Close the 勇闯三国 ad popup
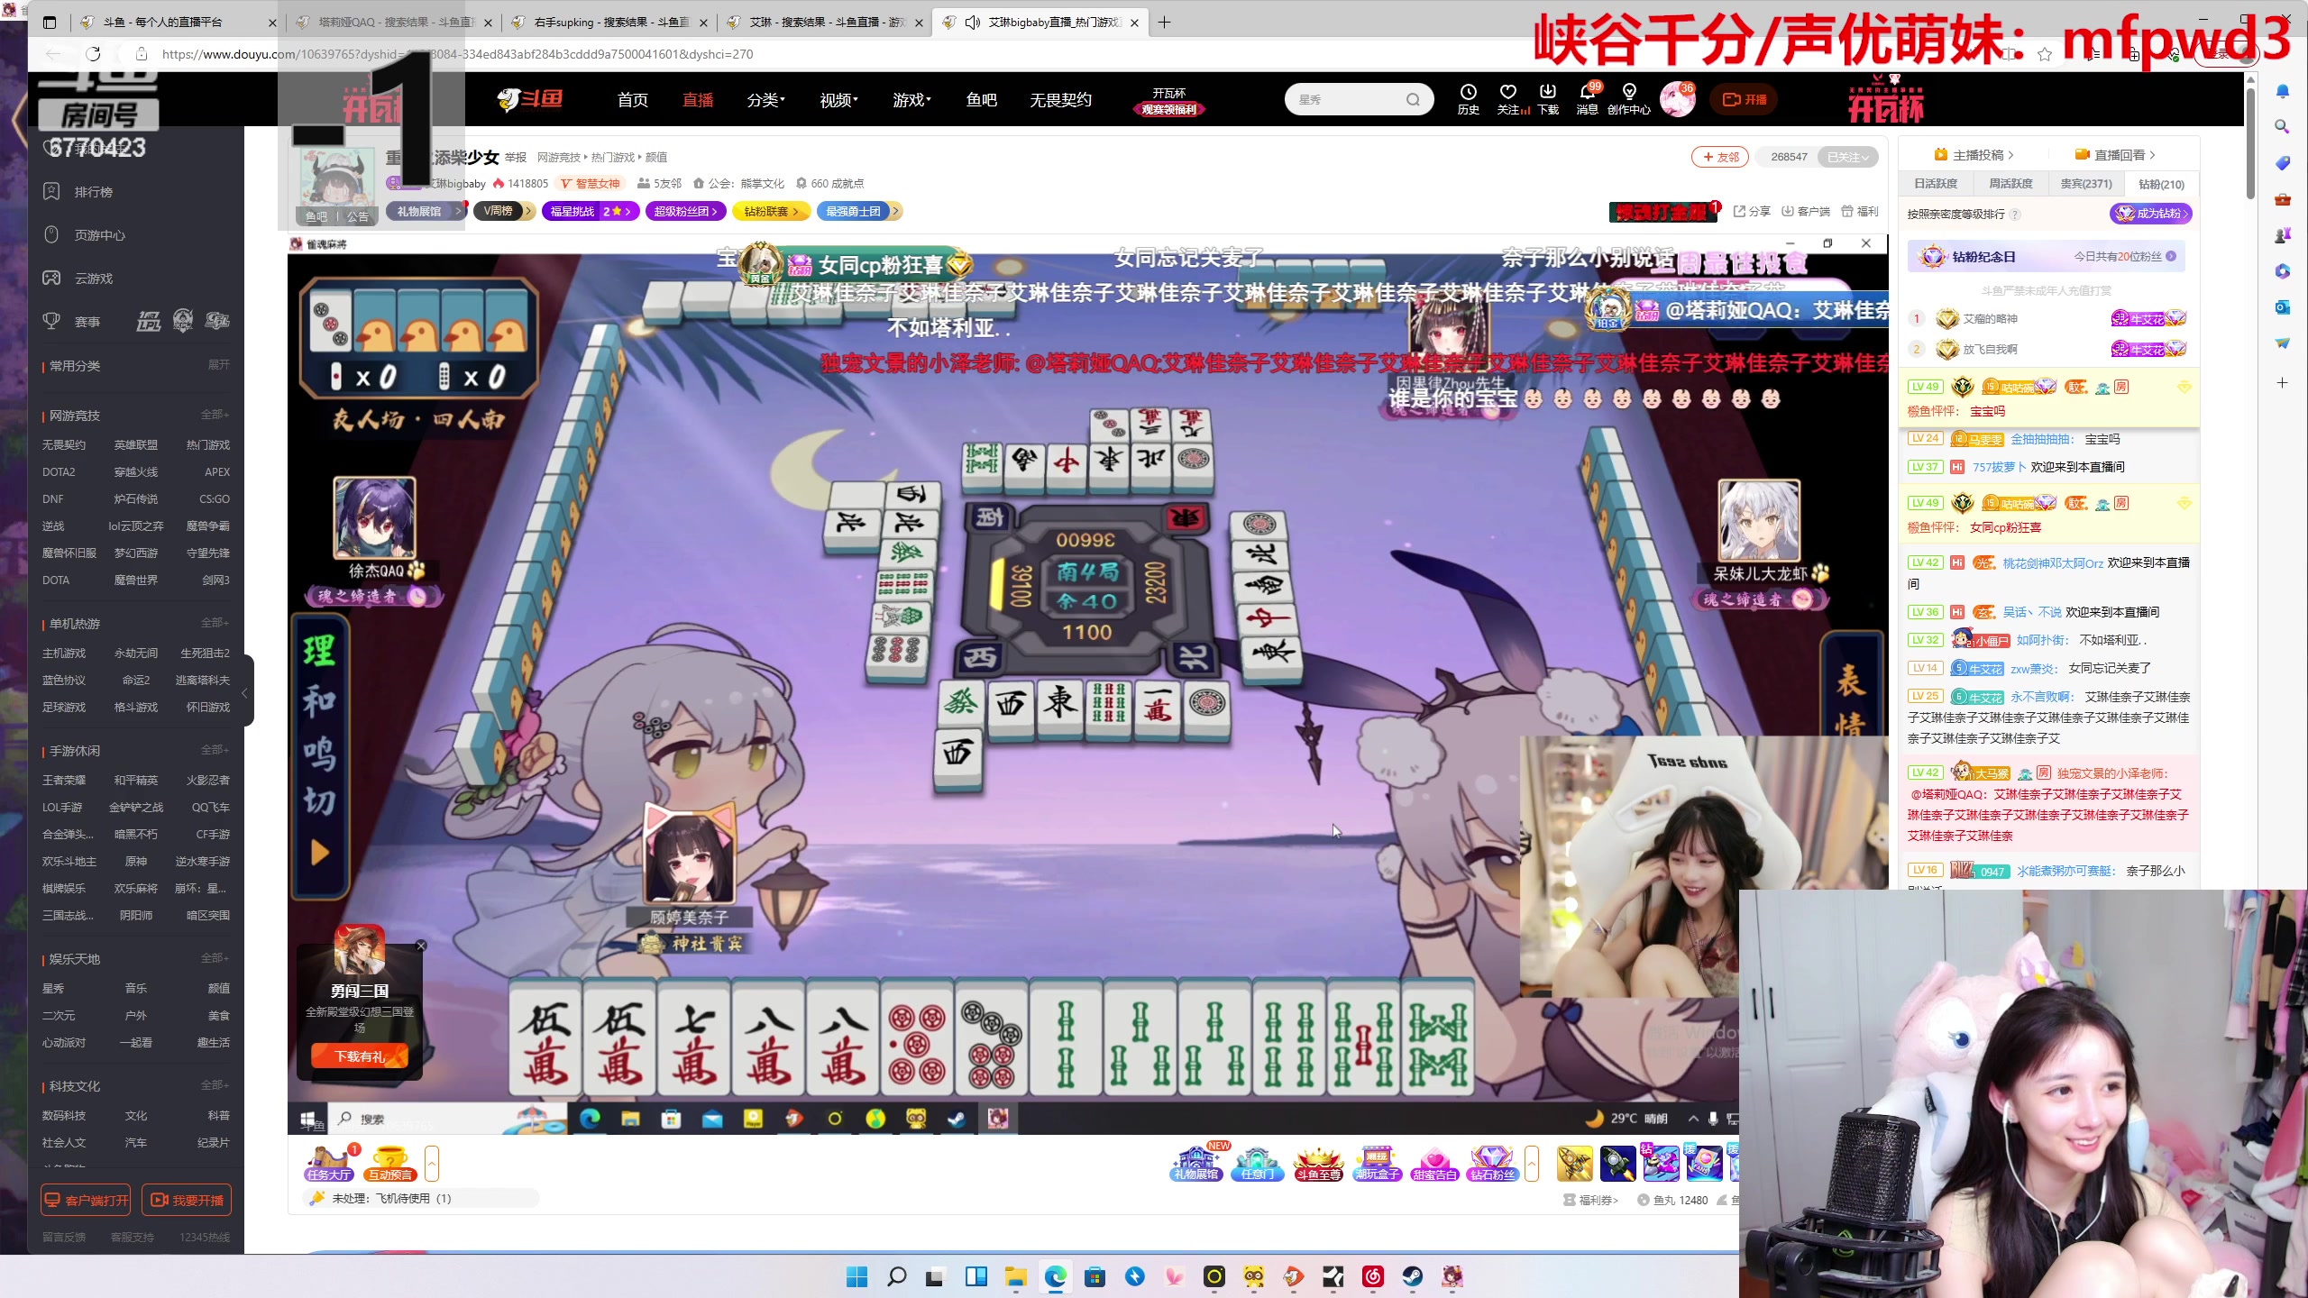 [421, 946]
